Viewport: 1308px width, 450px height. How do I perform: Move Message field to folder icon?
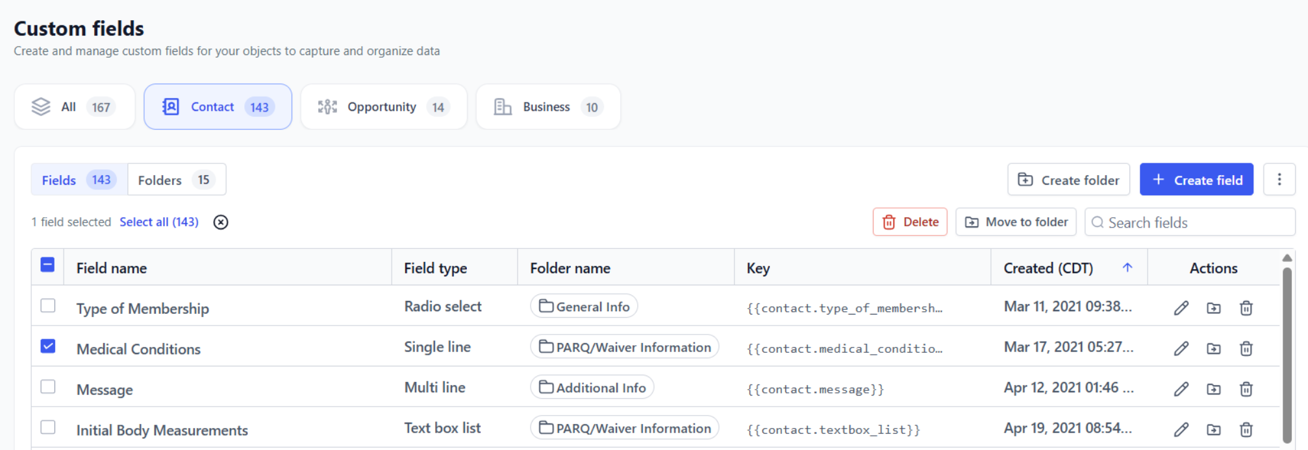click(1214, 389)
